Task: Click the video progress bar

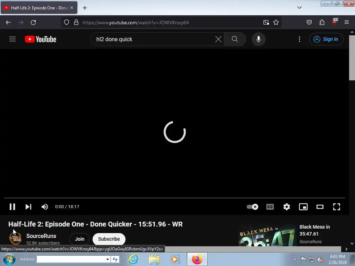Action: (174, 198)
